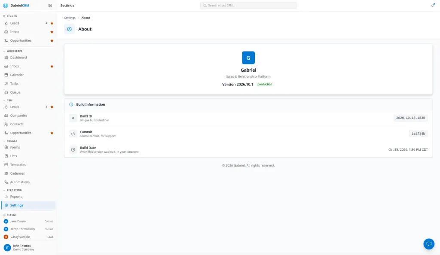Click the Calendar icon in the sidebar

coord(6,75)
